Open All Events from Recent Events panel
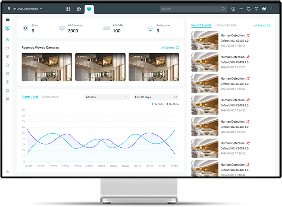 click(262, 25)
